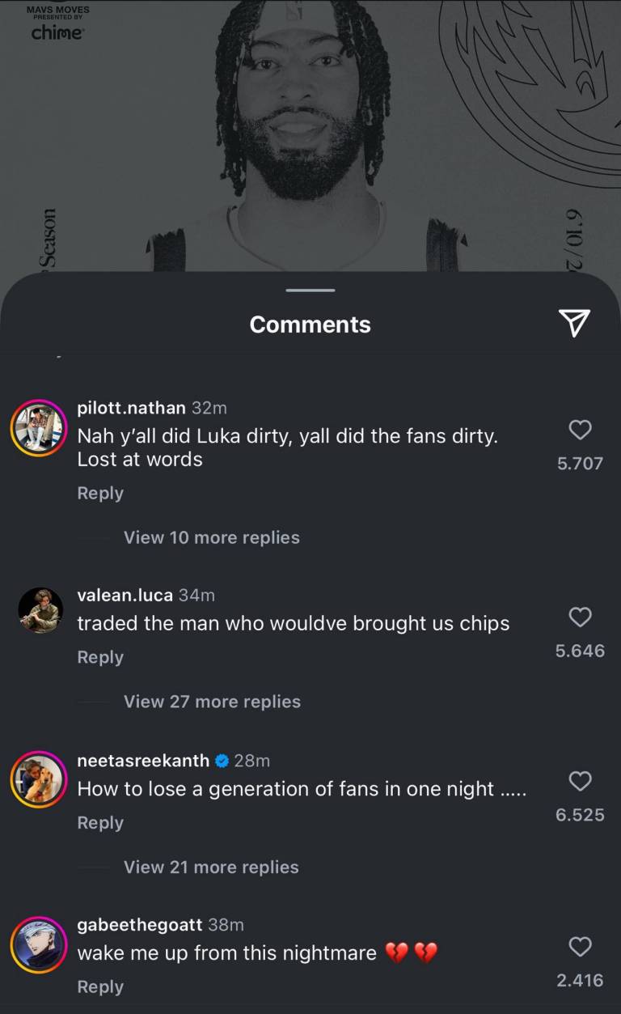This screenshot has width=621, height=1014.
Task: Open valean.luca's profile avatar
Action: pyautogui.click(x=40, y=611)
